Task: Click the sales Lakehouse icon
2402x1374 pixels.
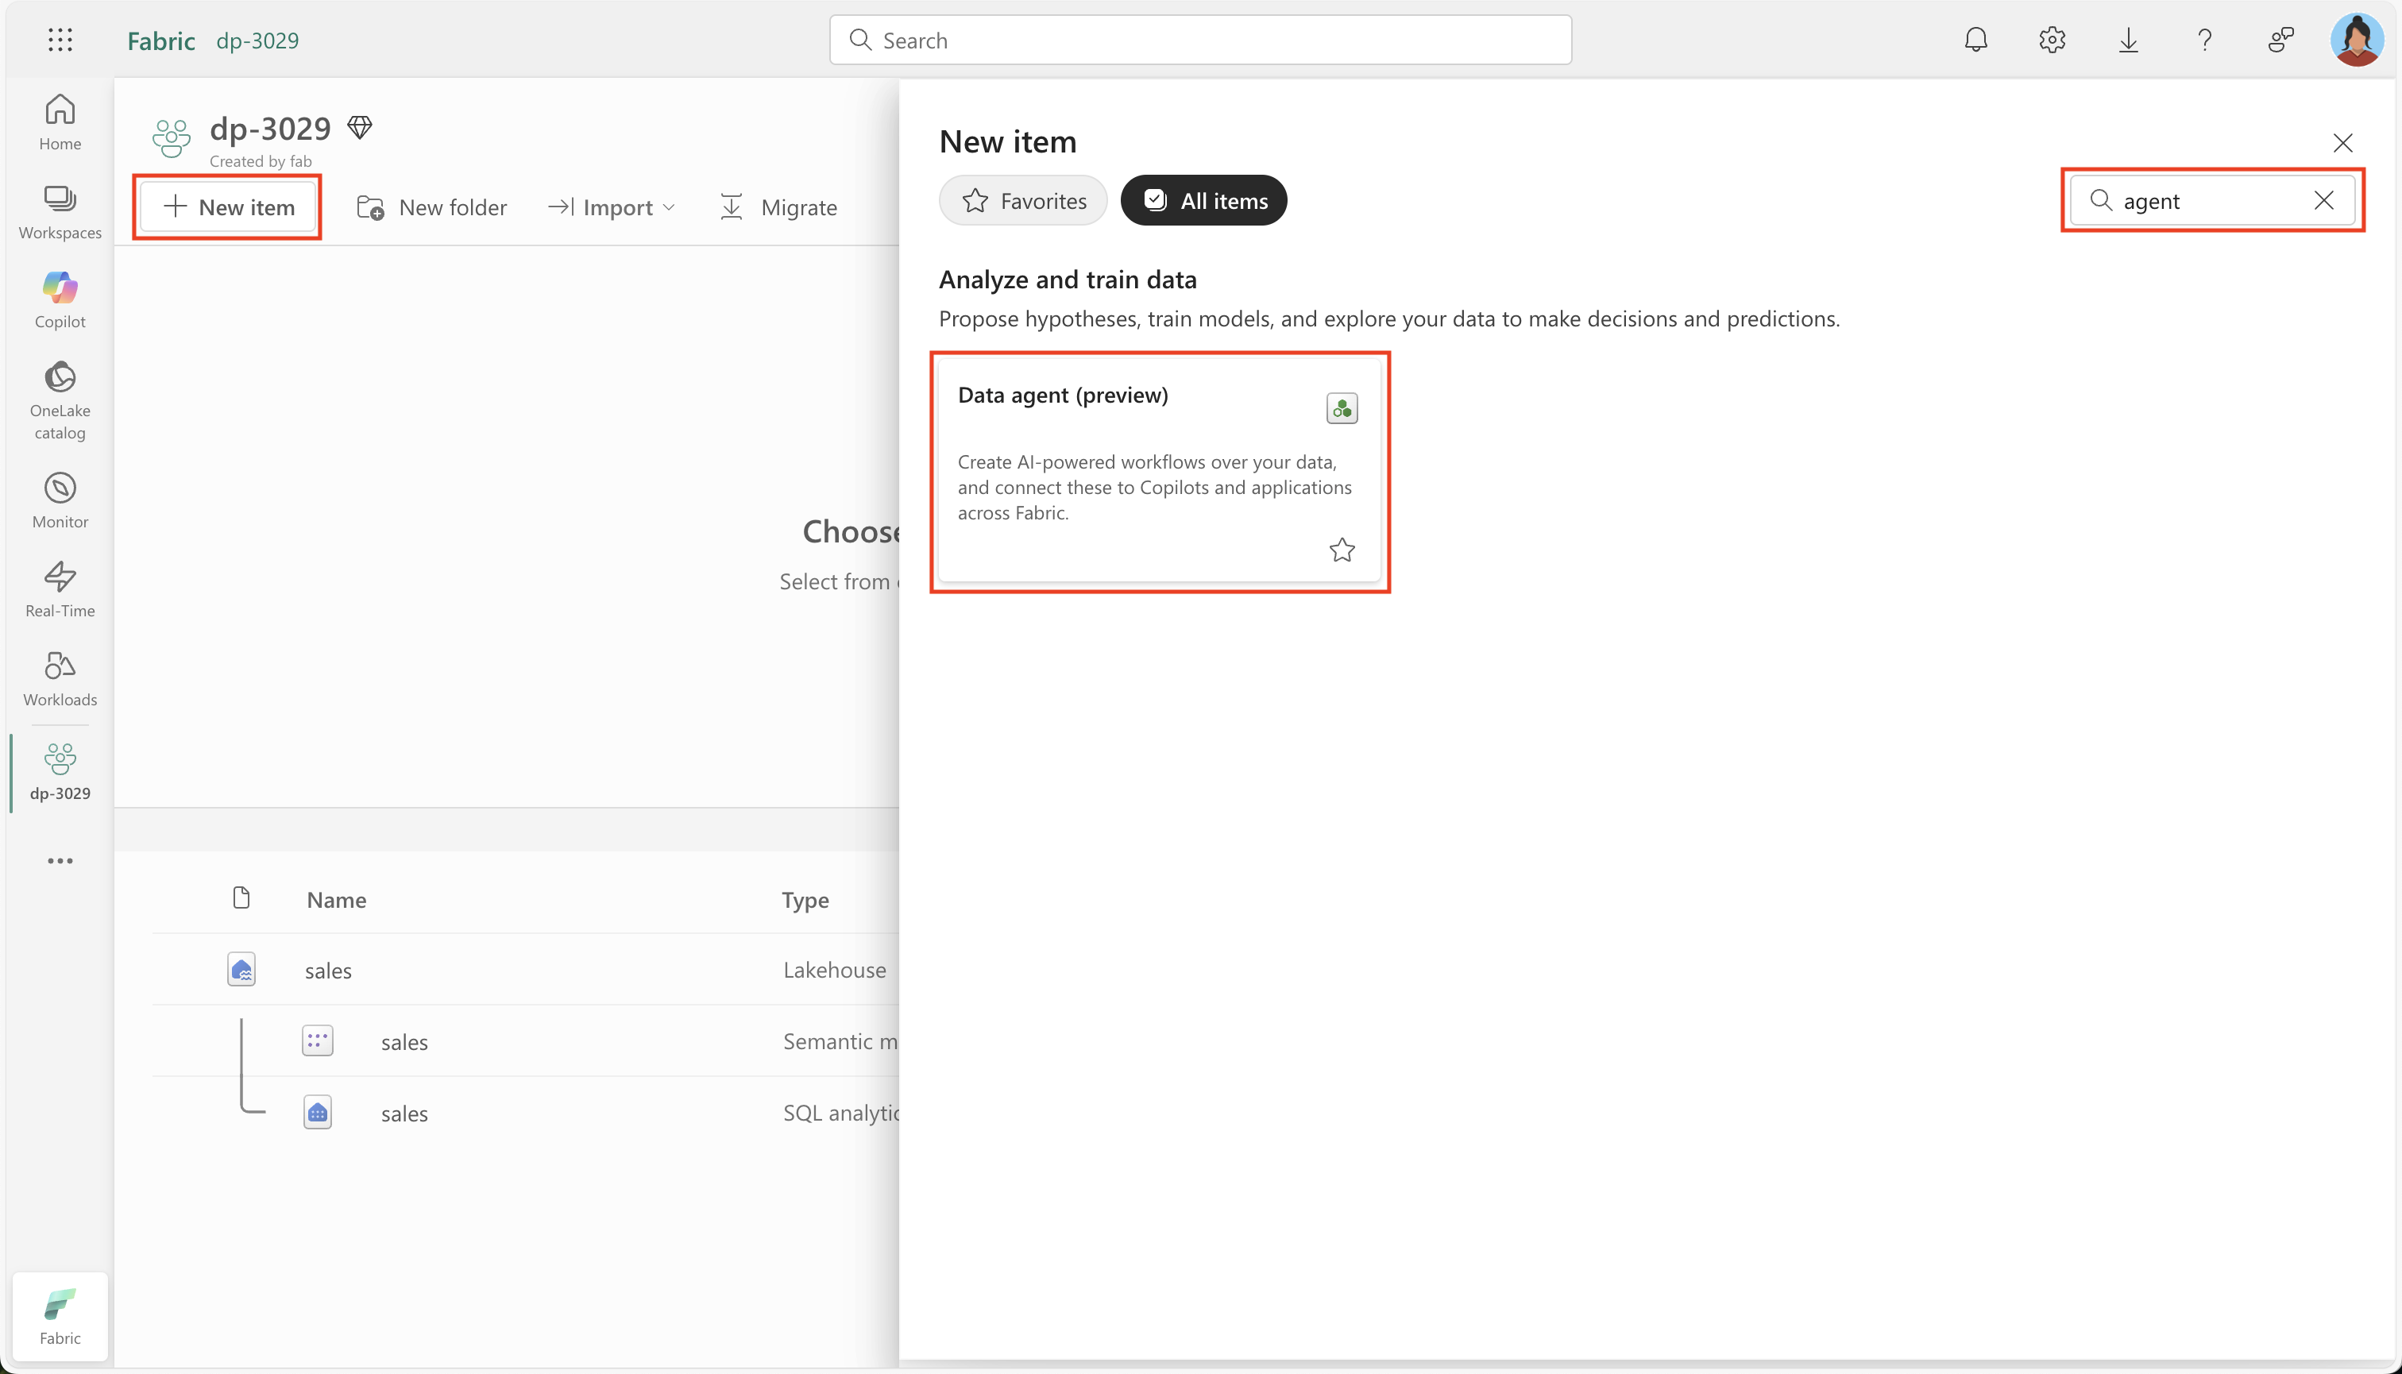Action: coord(241,969)
